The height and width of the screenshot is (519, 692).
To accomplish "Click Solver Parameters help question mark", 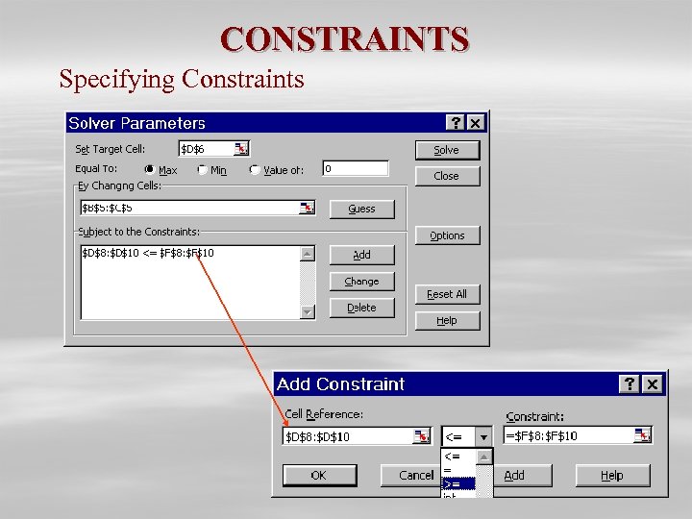I will [x=456, y=123].
